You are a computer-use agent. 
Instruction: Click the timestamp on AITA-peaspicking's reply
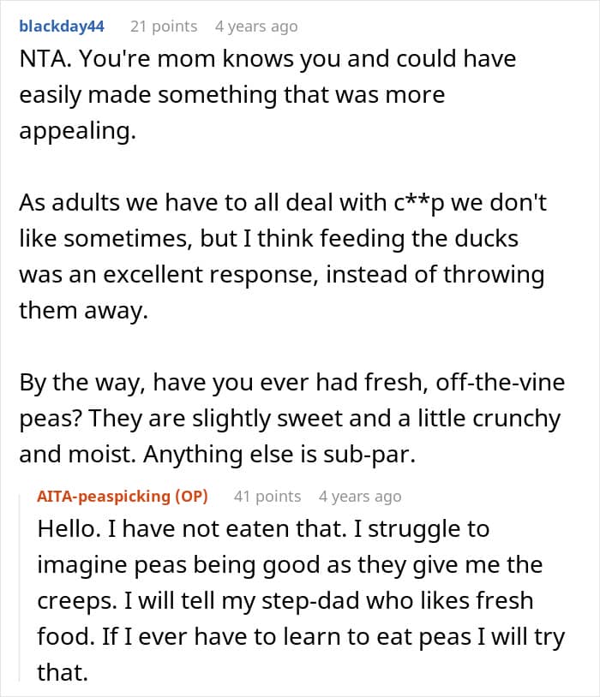[360, 497]
